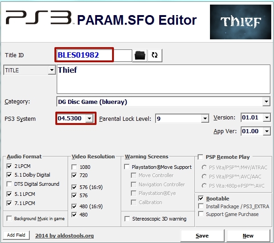Open the App Ver 01.00 dropdown

tap(267, 131)
